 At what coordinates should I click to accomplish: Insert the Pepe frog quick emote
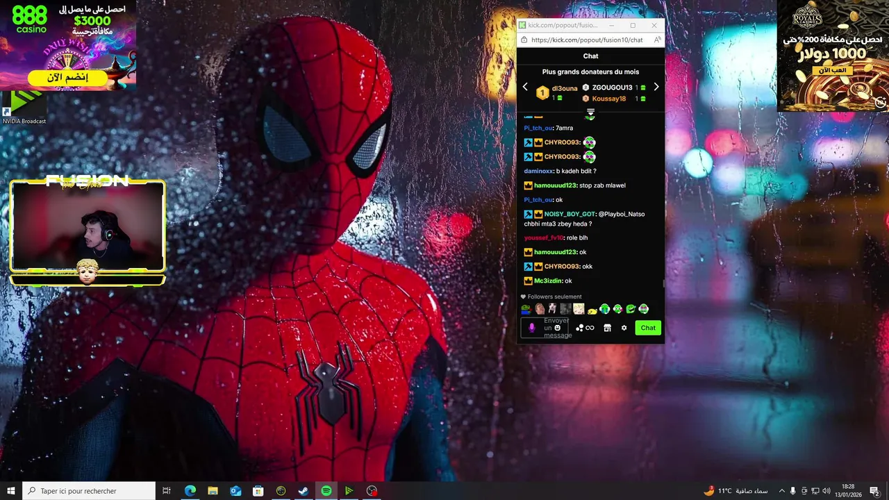526,309
